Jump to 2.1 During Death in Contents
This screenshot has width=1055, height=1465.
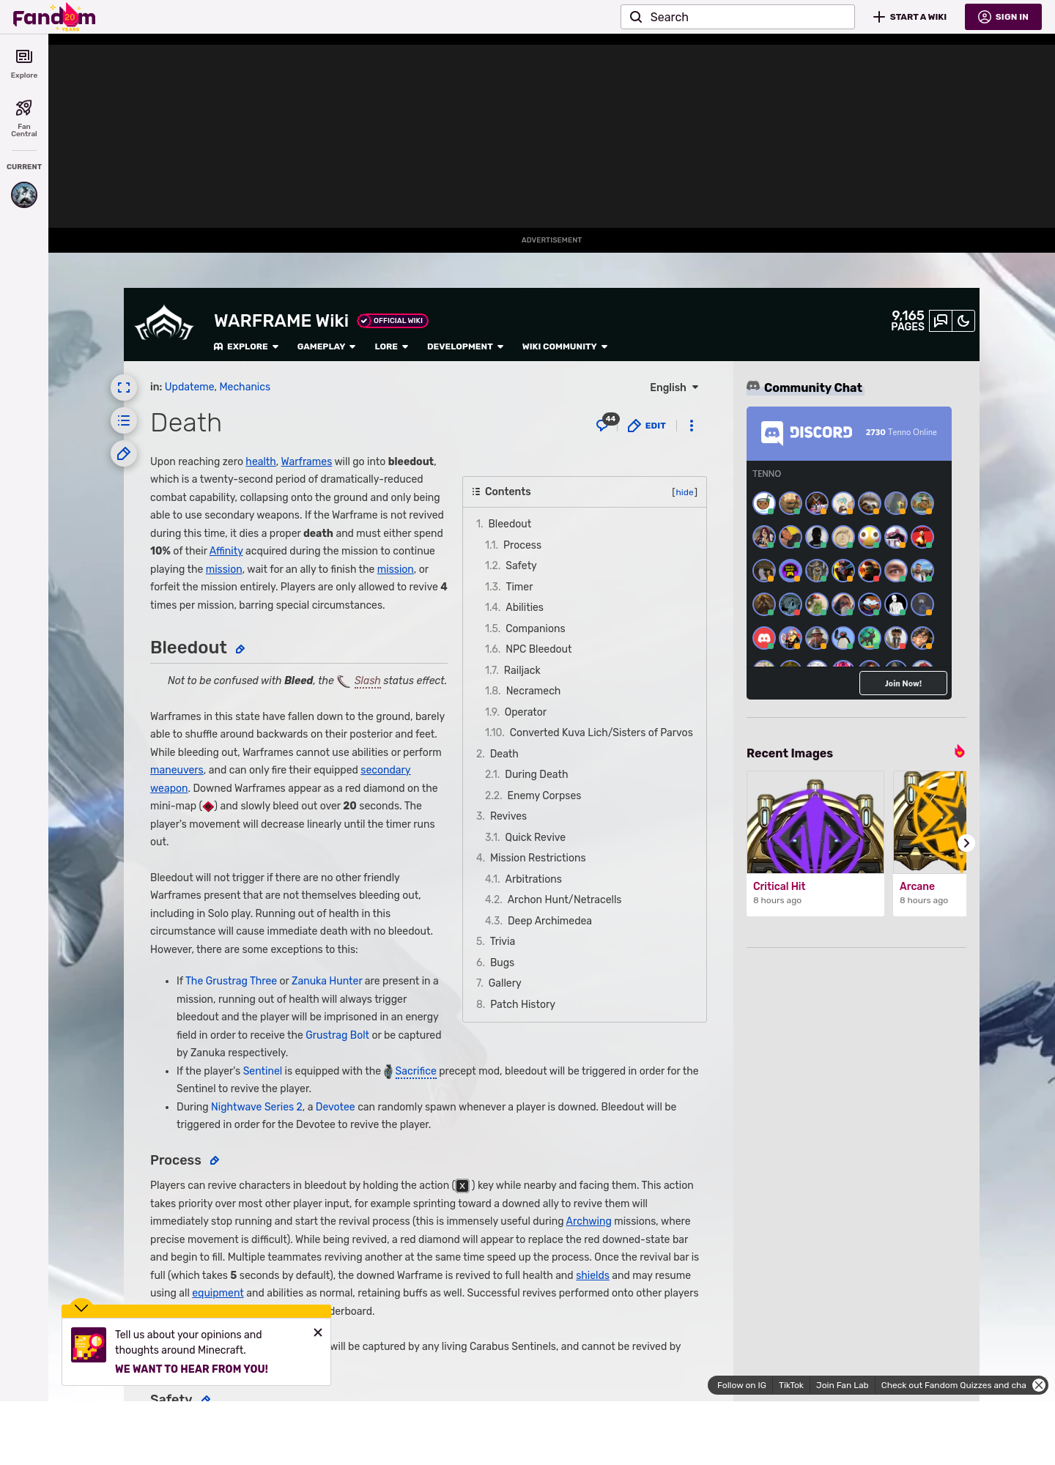[526, 774]
